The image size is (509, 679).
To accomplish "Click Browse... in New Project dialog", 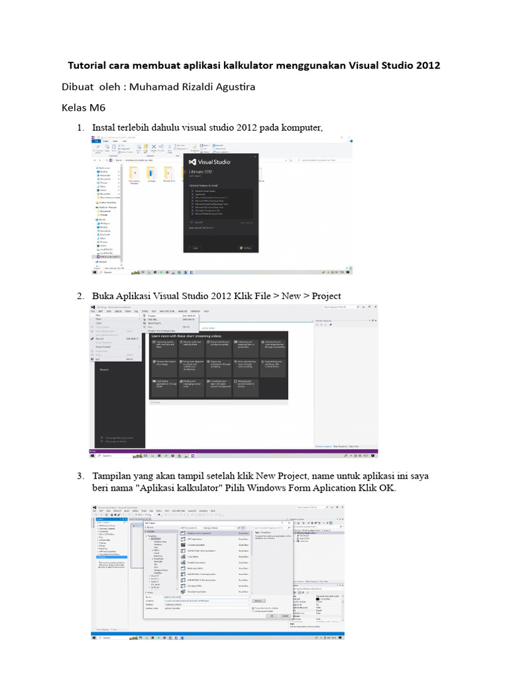I will tap(258, 601).
